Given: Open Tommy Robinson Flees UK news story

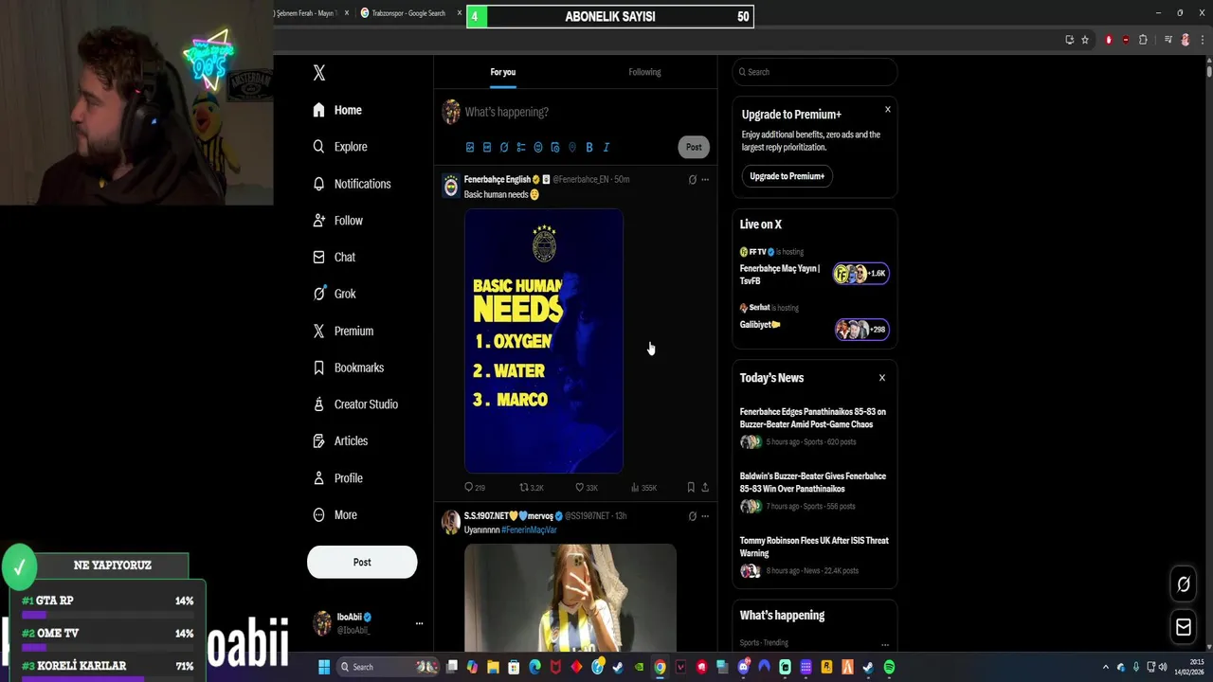Looking at the screenshot, I should coord(814,547).
